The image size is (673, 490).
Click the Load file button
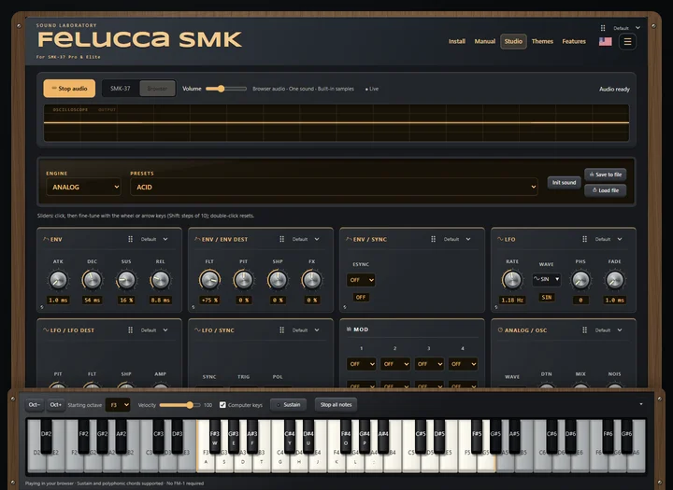(605, 190)
